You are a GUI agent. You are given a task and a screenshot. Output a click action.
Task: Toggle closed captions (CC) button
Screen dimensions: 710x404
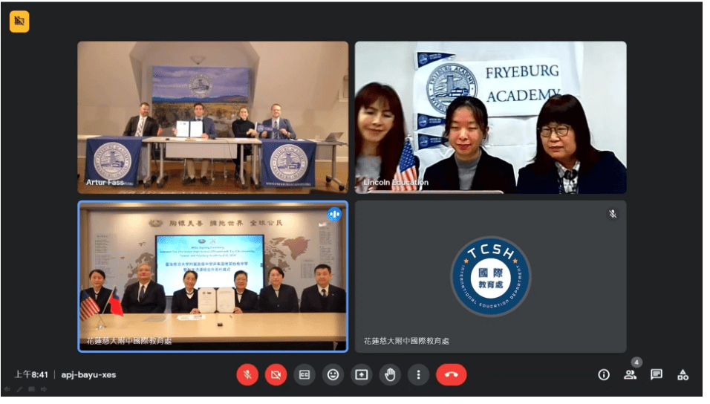pos(304,374)
